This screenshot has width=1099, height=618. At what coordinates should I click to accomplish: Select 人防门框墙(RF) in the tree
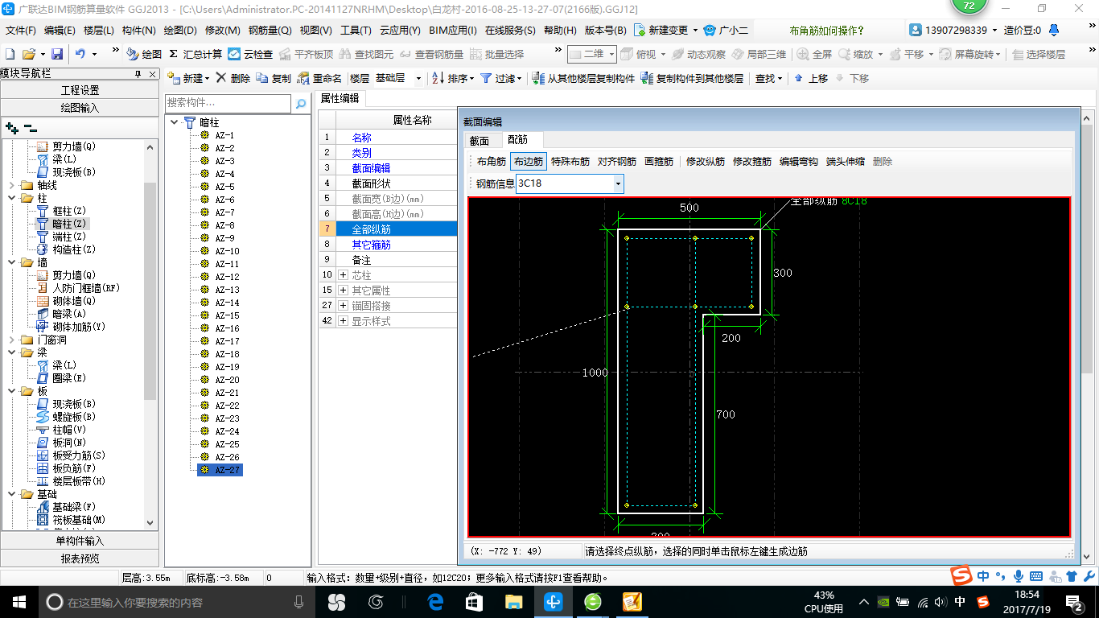click(85, 288)
